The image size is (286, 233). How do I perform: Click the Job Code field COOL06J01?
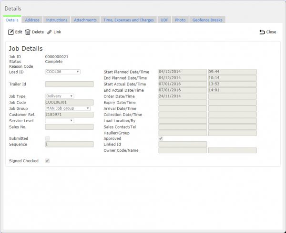[x=69, y=102]
